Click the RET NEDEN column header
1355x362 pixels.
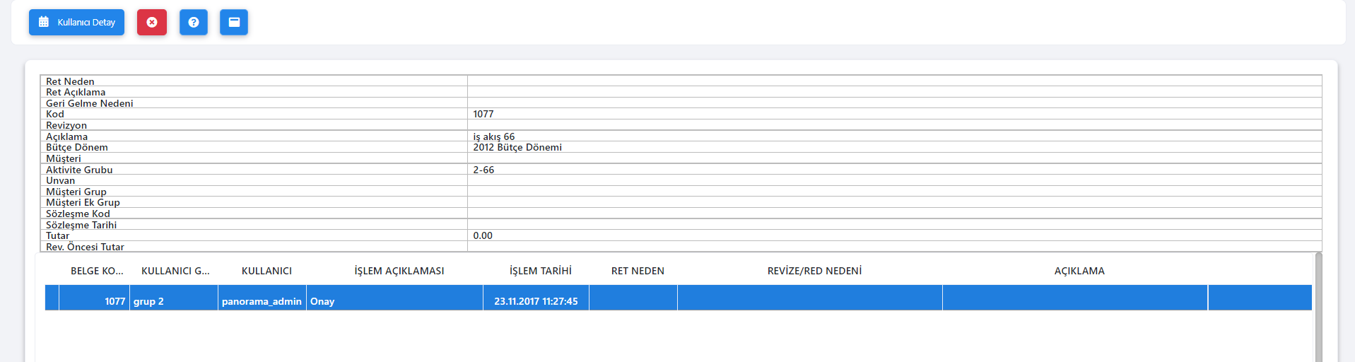coord(638,271)
